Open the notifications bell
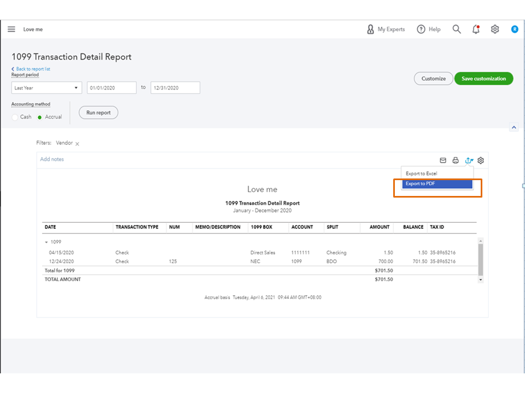The image size is (525, 393). coord(476,29)
